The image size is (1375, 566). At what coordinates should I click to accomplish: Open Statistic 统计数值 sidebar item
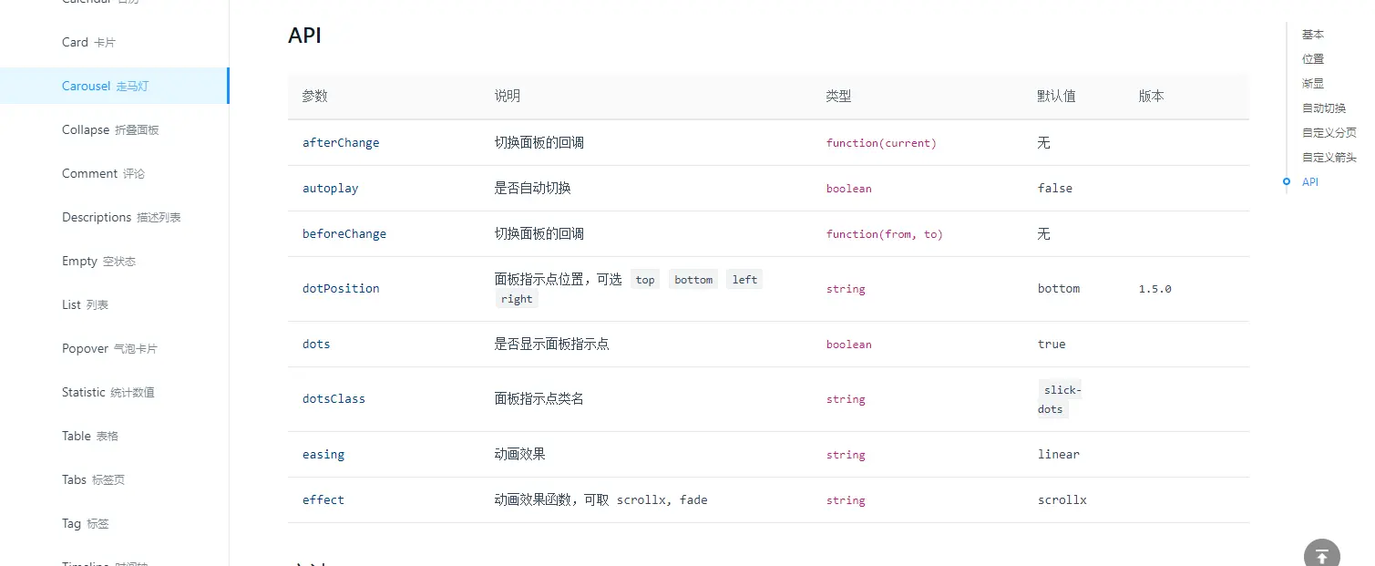pyautogui.click(x=108, y=392)
